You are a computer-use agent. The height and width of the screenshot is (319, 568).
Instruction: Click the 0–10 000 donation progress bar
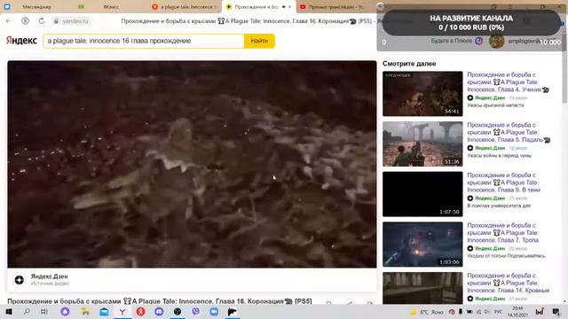click(x=471, y=43)
